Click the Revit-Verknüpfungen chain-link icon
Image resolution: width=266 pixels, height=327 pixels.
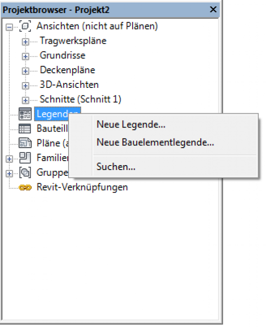(x=24, y=187)
